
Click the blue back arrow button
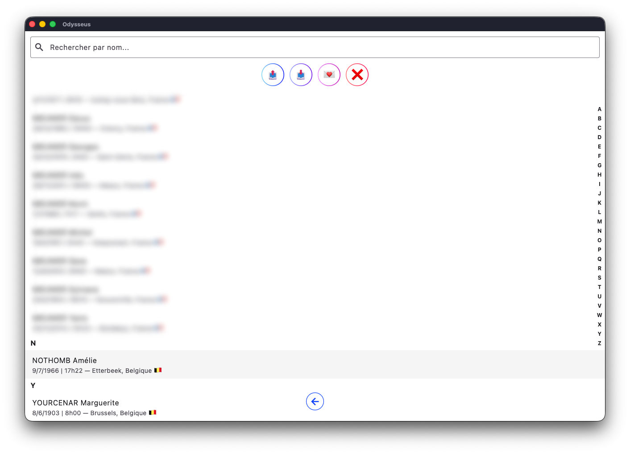[x=315, y=401]
